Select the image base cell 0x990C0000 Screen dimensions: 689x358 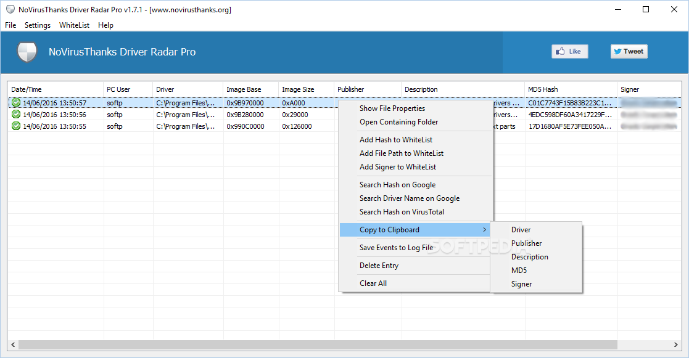pos(245,126)
